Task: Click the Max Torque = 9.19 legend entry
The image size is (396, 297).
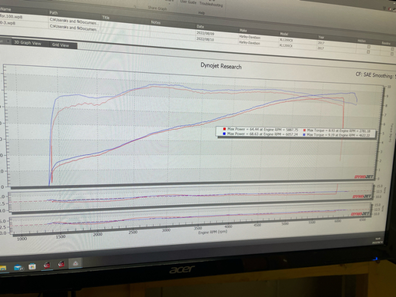Action: 338,135
